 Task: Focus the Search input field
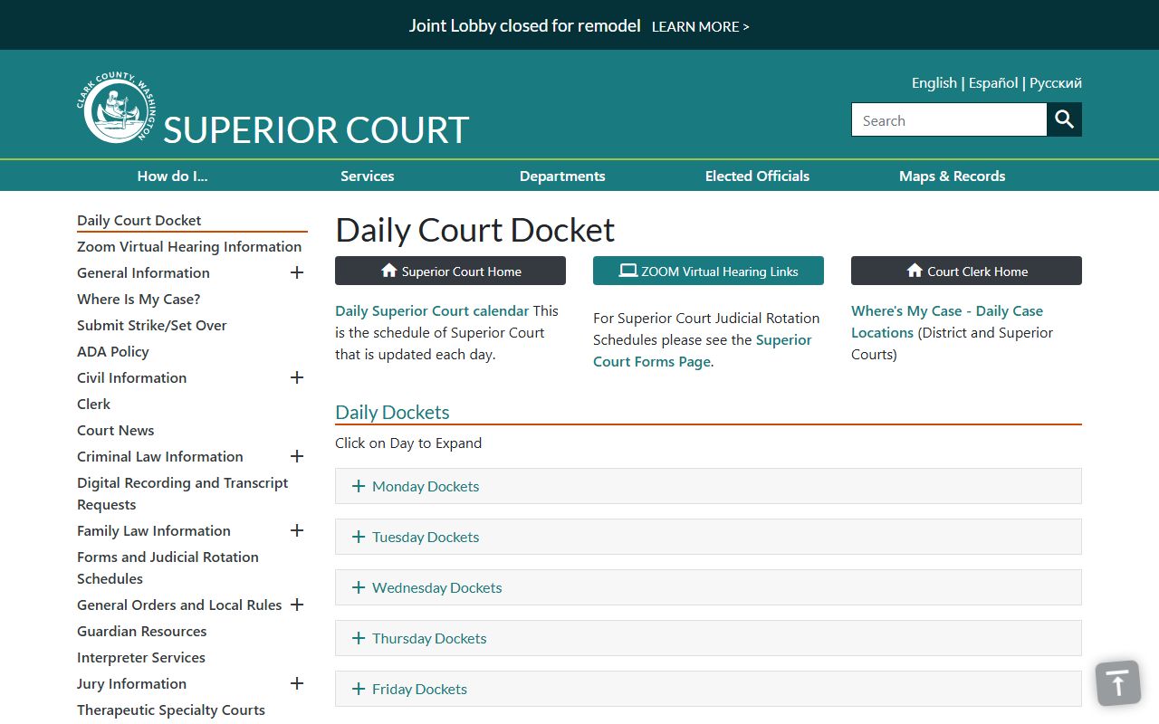[x=949, y=119]
